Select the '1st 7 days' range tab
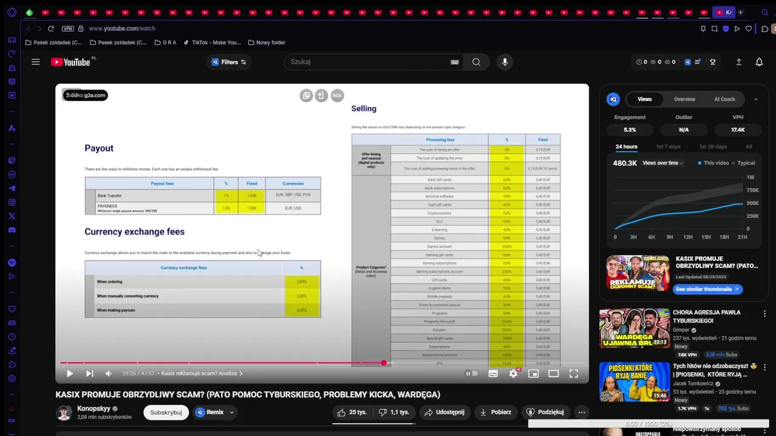Image resolution: width=776 pixels, height=436 pixels. pos(668,147)
